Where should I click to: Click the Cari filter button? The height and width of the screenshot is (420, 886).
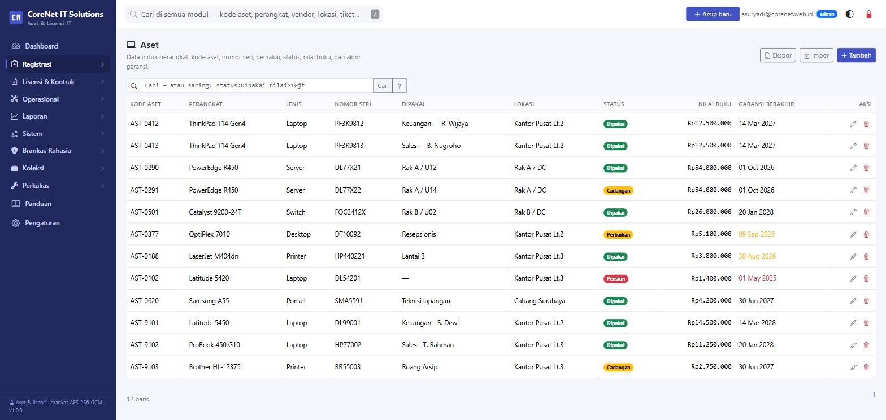383,86
